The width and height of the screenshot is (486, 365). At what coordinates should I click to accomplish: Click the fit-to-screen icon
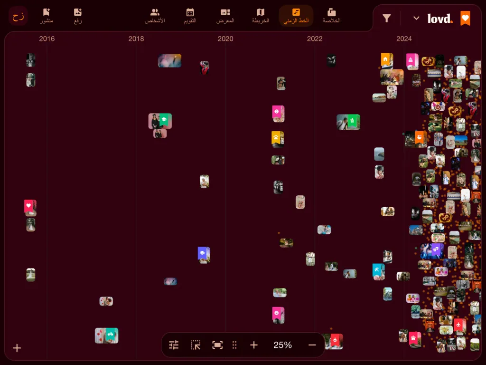click(217, 345)
